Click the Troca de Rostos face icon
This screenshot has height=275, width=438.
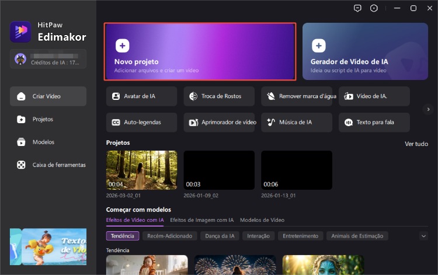click(193, 96)
